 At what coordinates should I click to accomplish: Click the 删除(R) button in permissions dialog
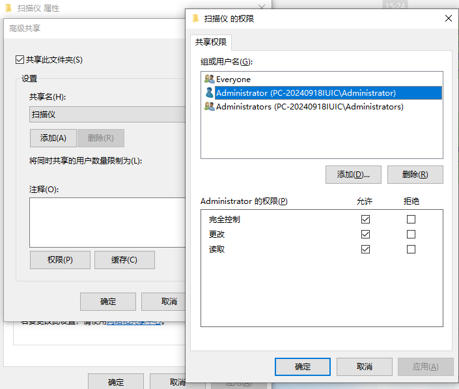(415, 175)
